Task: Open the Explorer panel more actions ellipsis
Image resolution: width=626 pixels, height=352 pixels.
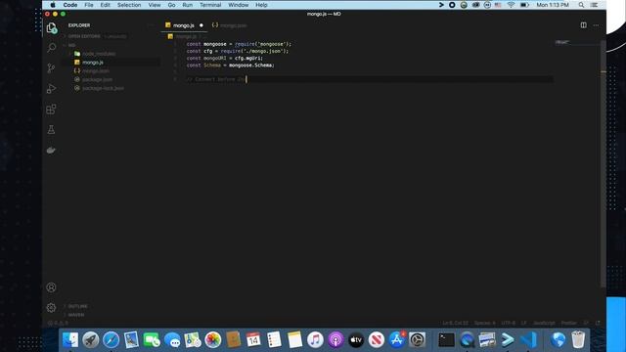Action: pyautogui.click(x=151, y=25)
